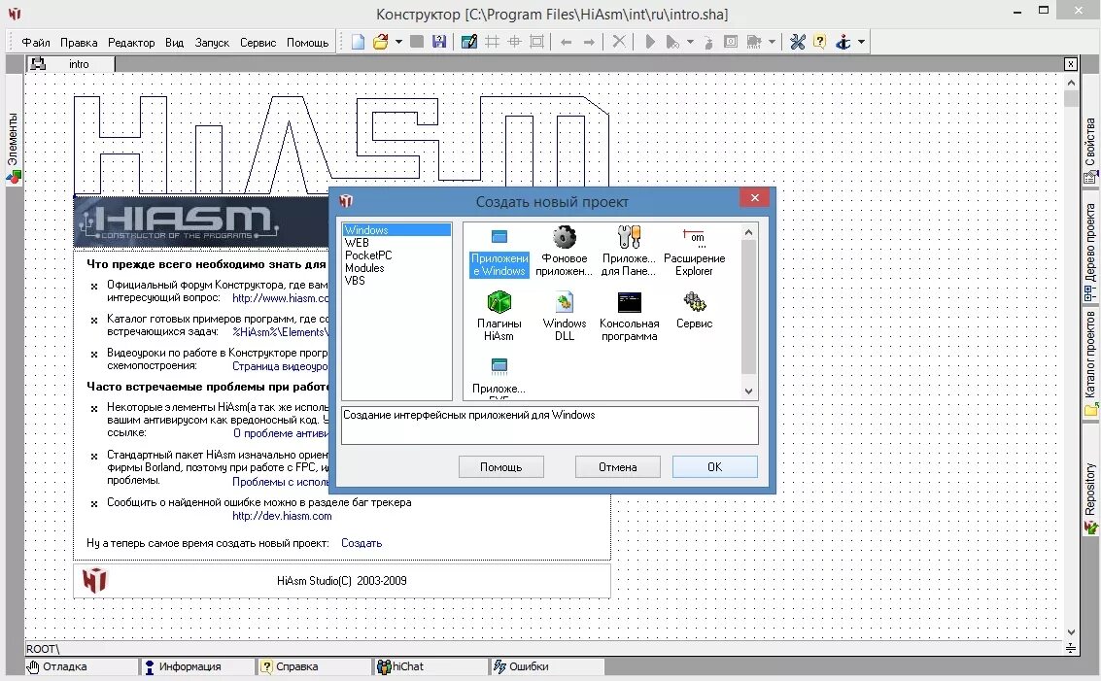The image size is (1101, 681).
Task: Select the Расширение Explorer project icon
Action: pos(694,252)
